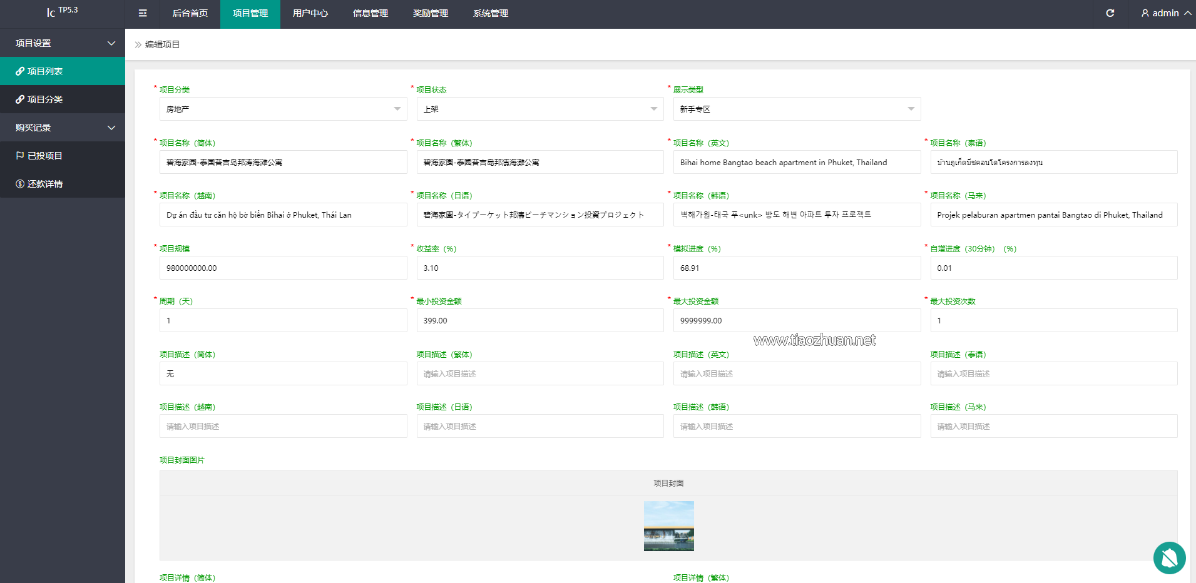This screenshot has height=583, width=1196.
Task: Open the 项目状态 dropdown showing 上架
Action: point(539,109)
